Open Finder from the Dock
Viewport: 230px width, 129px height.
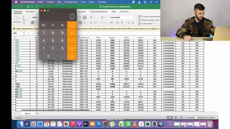tap(20, 124)
